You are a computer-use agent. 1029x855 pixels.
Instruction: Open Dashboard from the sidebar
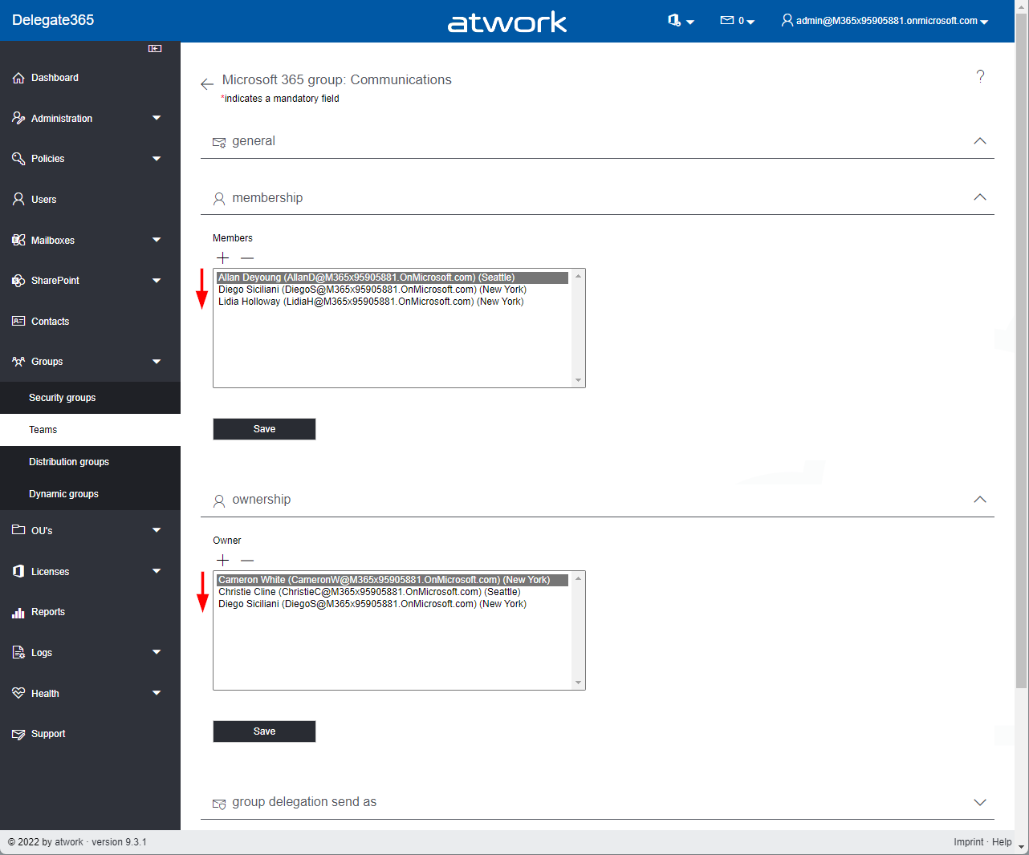(x=90, y=78)
